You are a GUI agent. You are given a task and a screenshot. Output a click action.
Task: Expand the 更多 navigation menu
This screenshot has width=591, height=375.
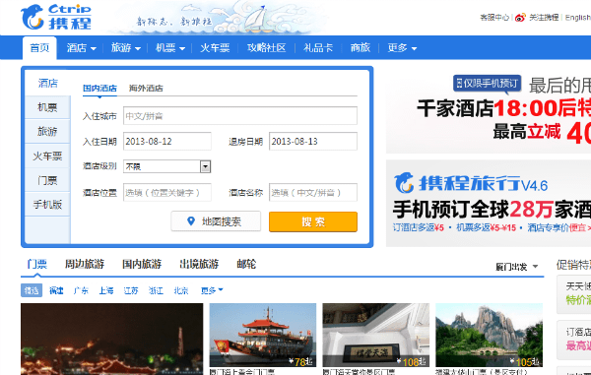coord(402,48)
